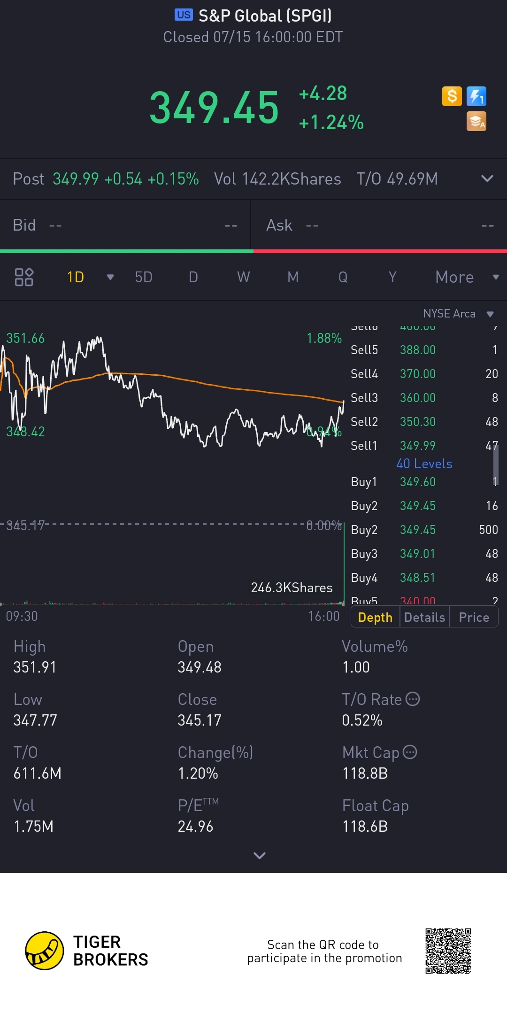The width and height of the screenshot is (507, 1029).
Task: Tap the Sell3 360.00 order row
Action: point(424,398)
